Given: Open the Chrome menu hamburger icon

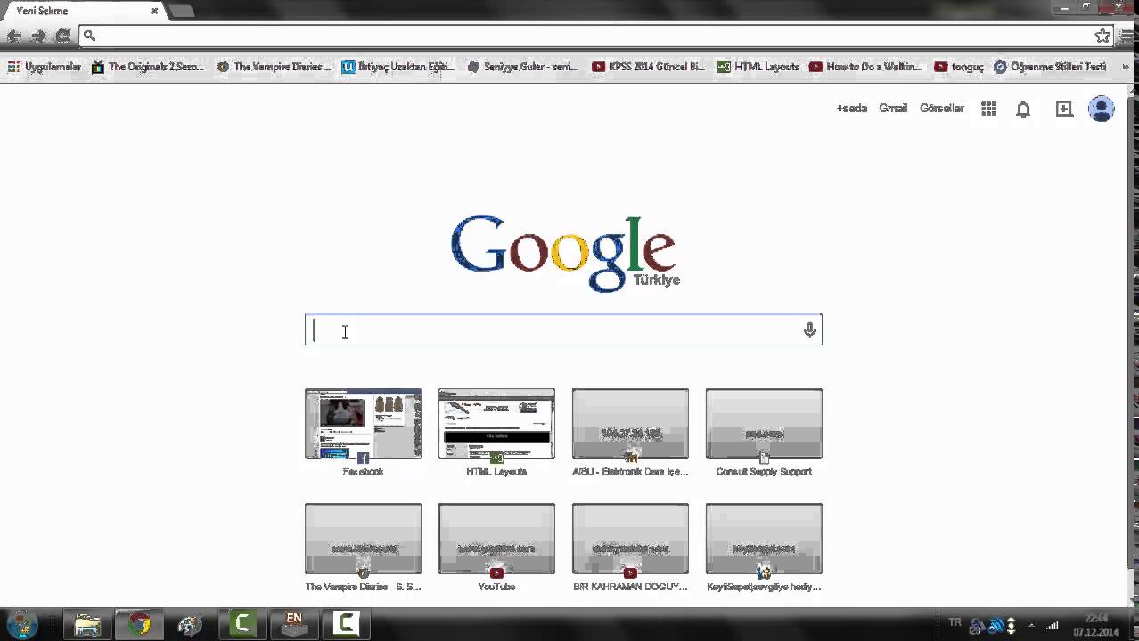Looking at the screenshot, I should tap(1127, 36).
